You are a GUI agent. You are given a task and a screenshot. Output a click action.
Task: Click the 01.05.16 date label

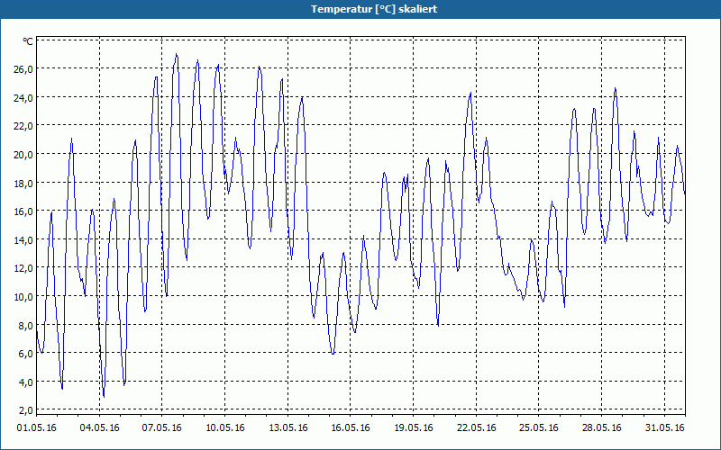pyautogui.click(x=36, y=428)
